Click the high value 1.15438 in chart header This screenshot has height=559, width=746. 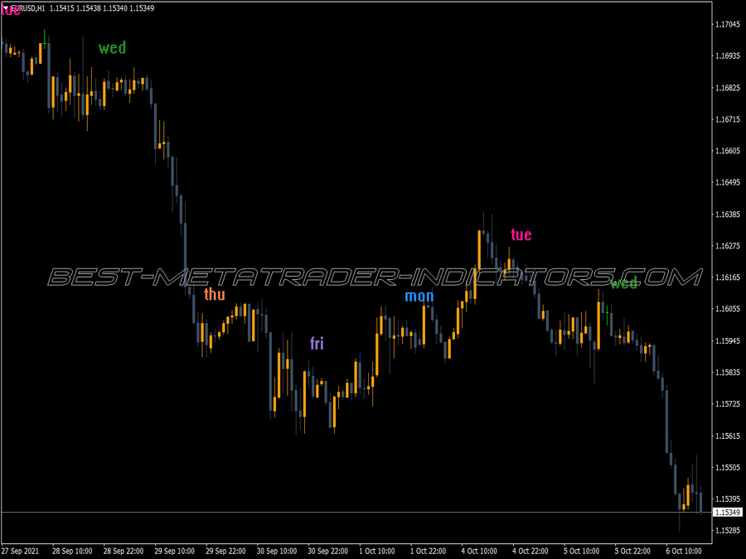pyautogui.click(x=88, y=8)
